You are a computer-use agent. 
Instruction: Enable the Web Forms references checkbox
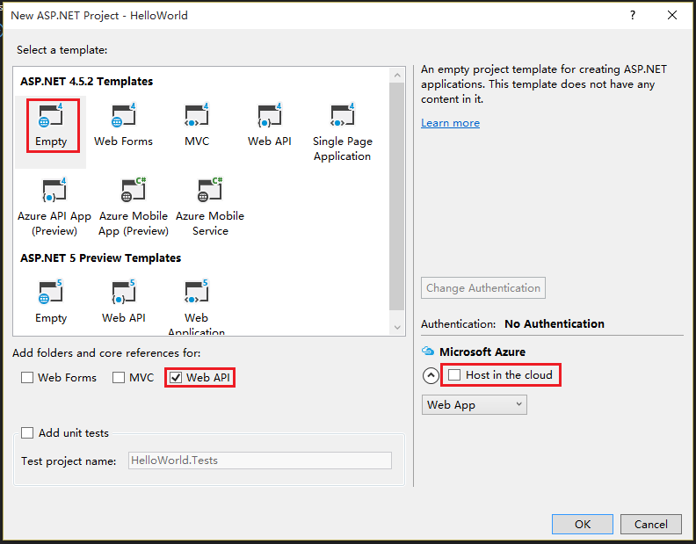(27, 378)
